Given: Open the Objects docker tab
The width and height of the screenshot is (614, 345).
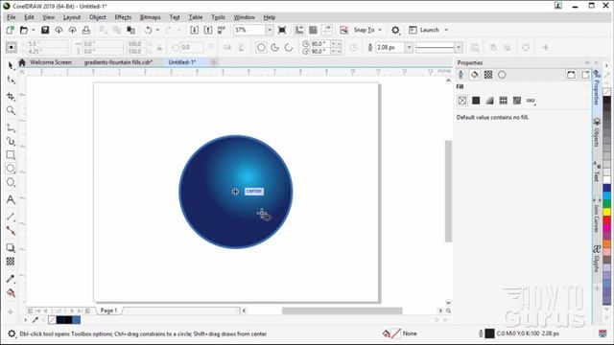Looking at the screenshot, I should [597, 132].
